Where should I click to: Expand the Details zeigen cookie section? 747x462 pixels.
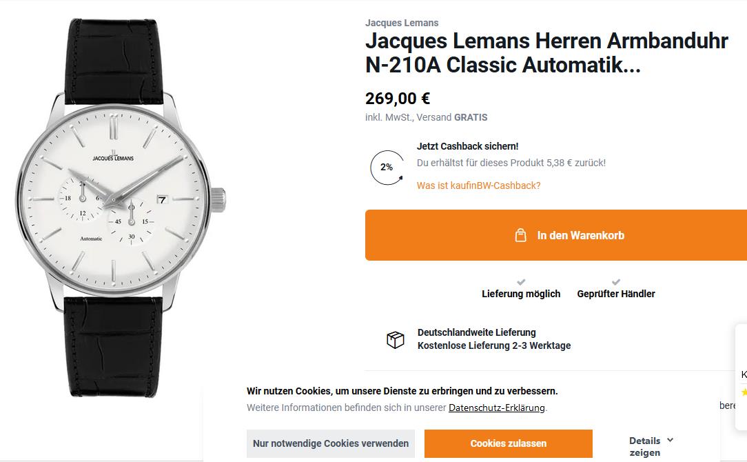coord(651,446)
